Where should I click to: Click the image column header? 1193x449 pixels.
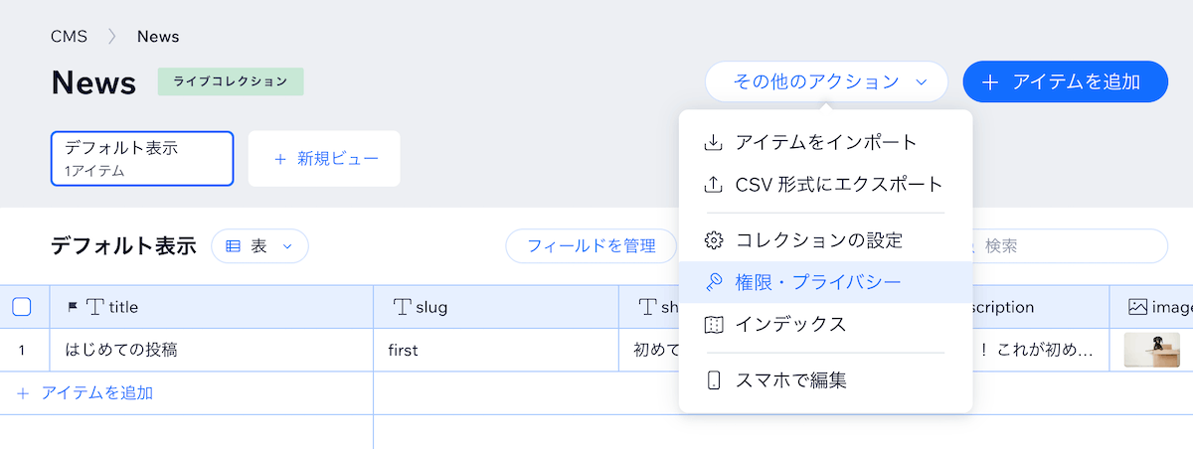pyautogui.click(x=1151, y=307)
